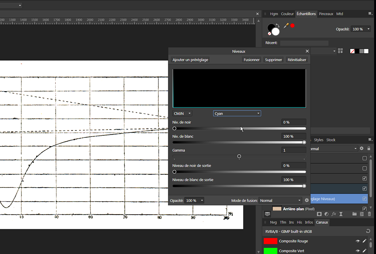Swap primary and secondary colors arrow

coord(278,25)
